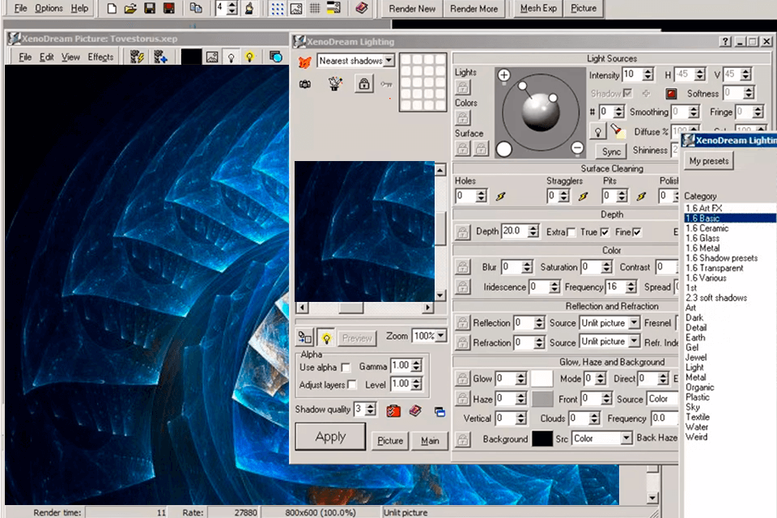Click the camera snapshot icon in Lighting
The width and height of the screenshot is (777, 518).
coord(305,83)
